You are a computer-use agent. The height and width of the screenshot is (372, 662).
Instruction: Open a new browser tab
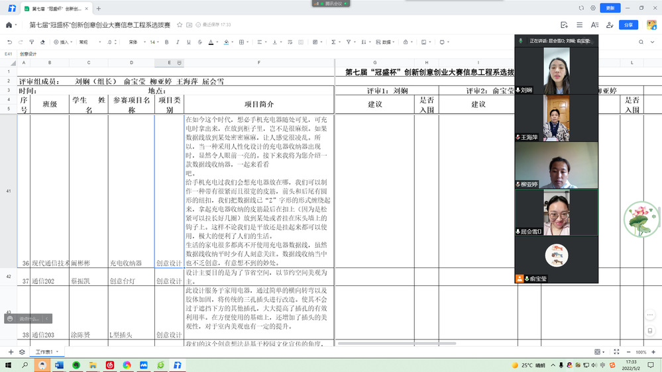click(x=99, y=9)
